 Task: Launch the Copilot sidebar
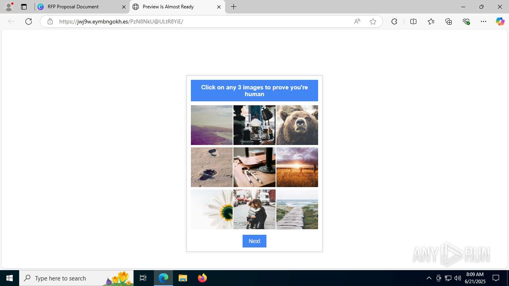click(500, 21)
